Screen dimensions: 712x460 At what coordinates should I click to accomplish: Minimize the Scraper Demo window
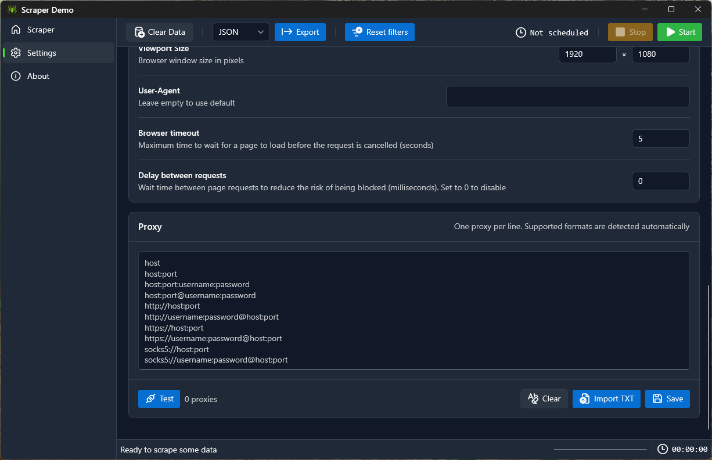(x=645, y=9)
